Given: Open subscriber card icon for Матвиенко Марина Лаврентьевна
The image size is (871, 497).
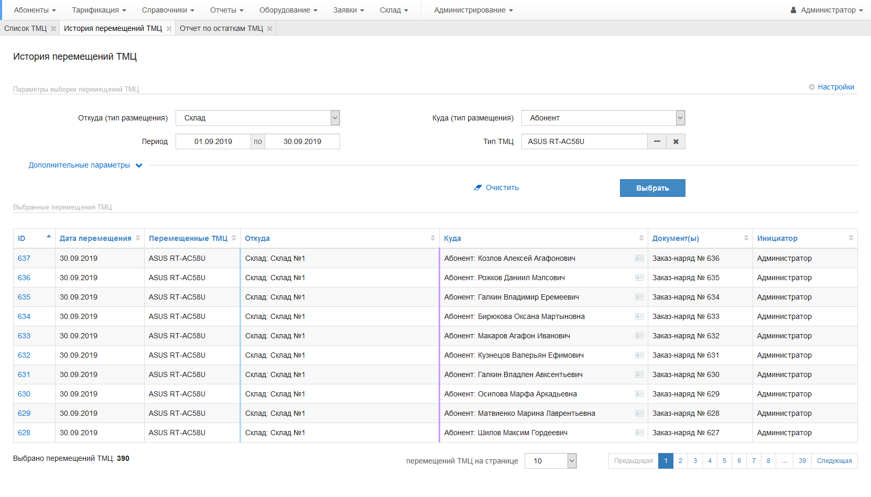Looking at the screenshot, I should click(x=639, y=413).
